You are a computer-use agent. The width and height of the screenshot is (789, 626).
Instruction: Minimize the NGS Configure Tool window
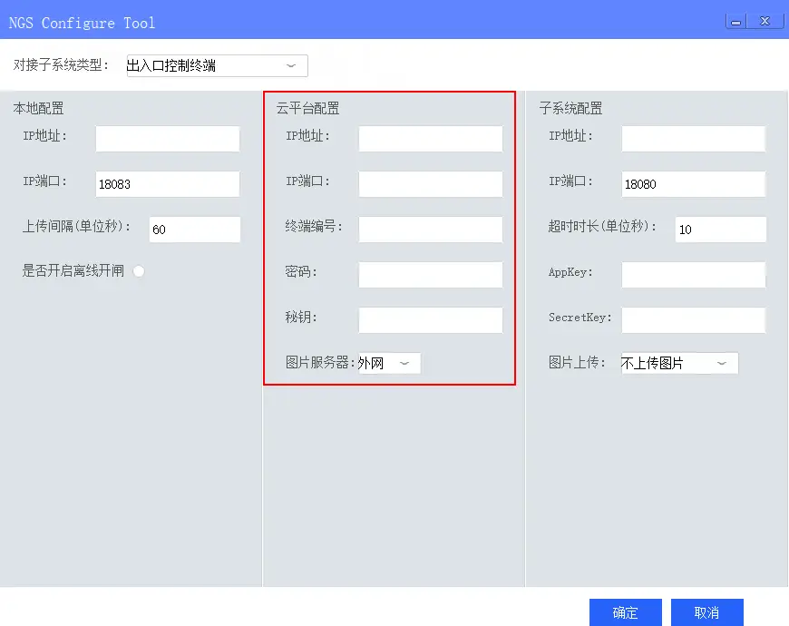[736, 20]
